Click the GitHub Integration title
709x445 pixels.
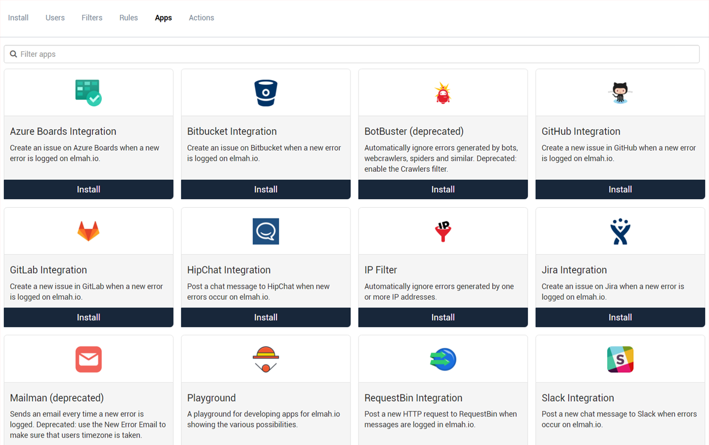pos(581,131)
